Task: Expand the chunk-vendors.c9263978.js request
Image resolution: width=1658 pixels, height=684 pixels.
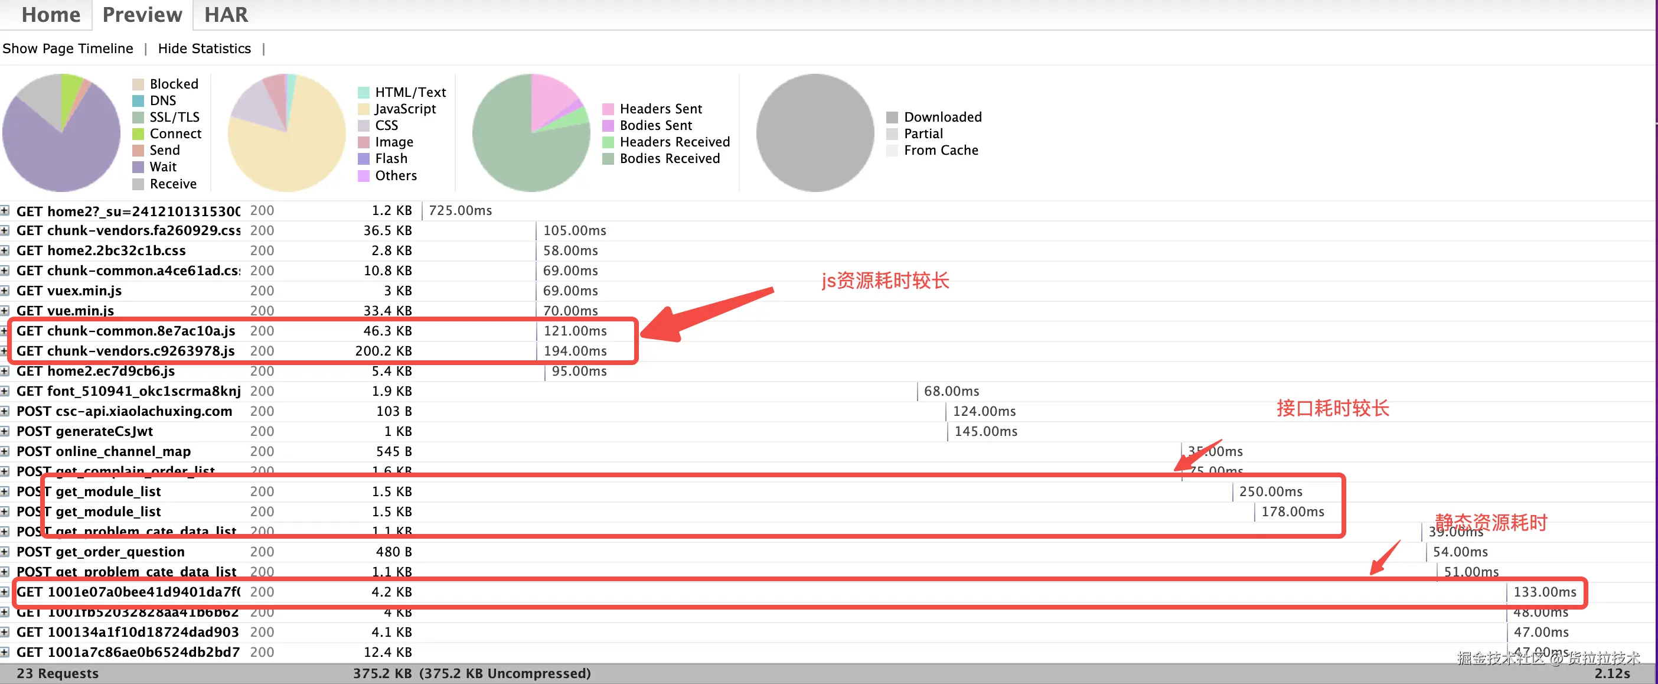Action: 5,351
